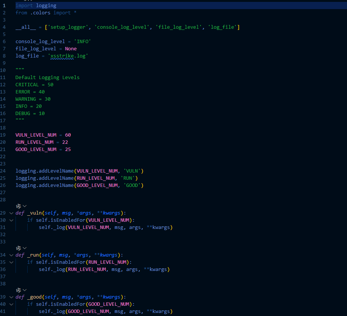
Task: Collapse the _run function at line 34
Action: point(11,255)
